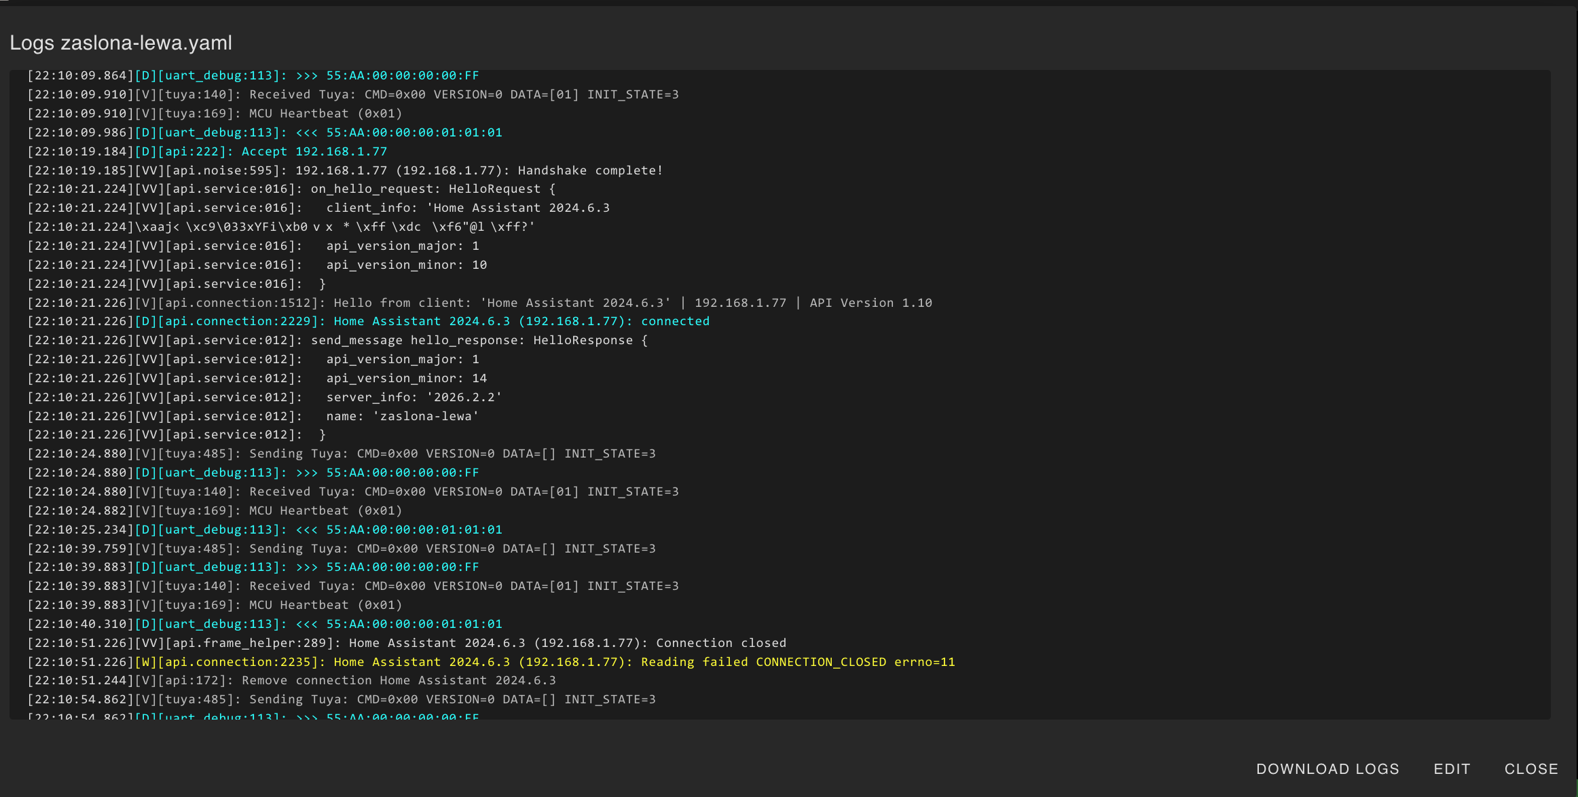Select the 'api_version_minor: 10' line
Viewport: 1578px width, 797px height.
tap(257, 265)
